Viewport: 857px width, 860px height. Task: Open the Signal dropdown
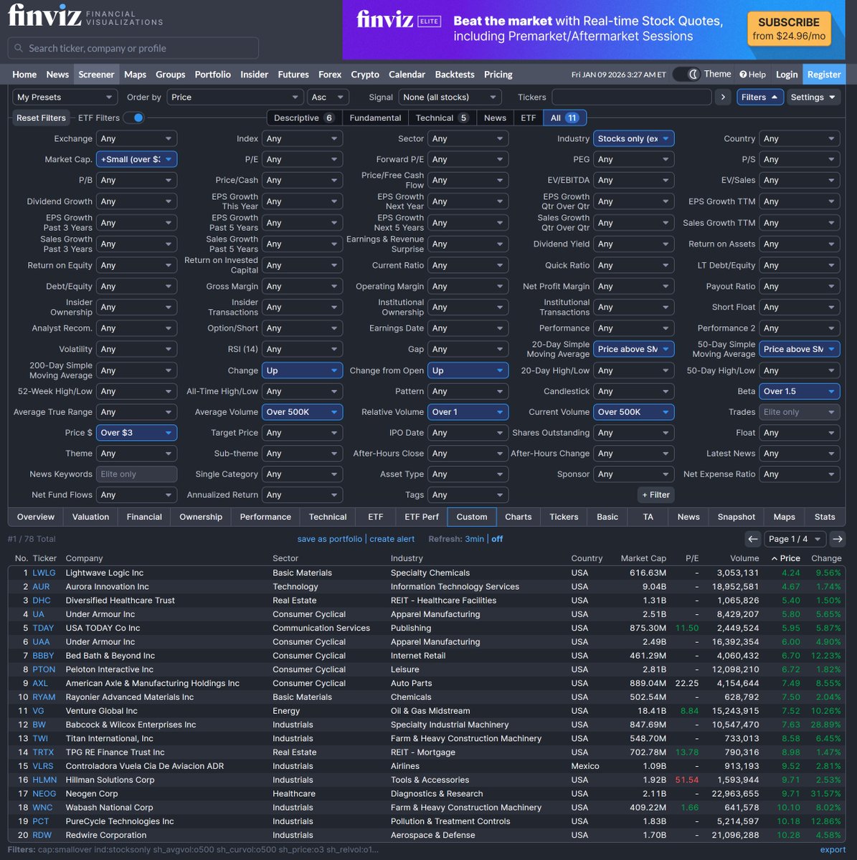point(450,97)
